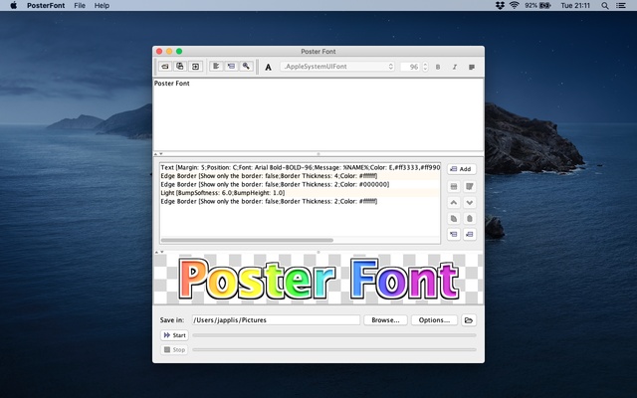The height and width of the screenshot is (398, 637).
Task: Collapse upper split pane using small divider arrows
Action: [x=158, y=154]
